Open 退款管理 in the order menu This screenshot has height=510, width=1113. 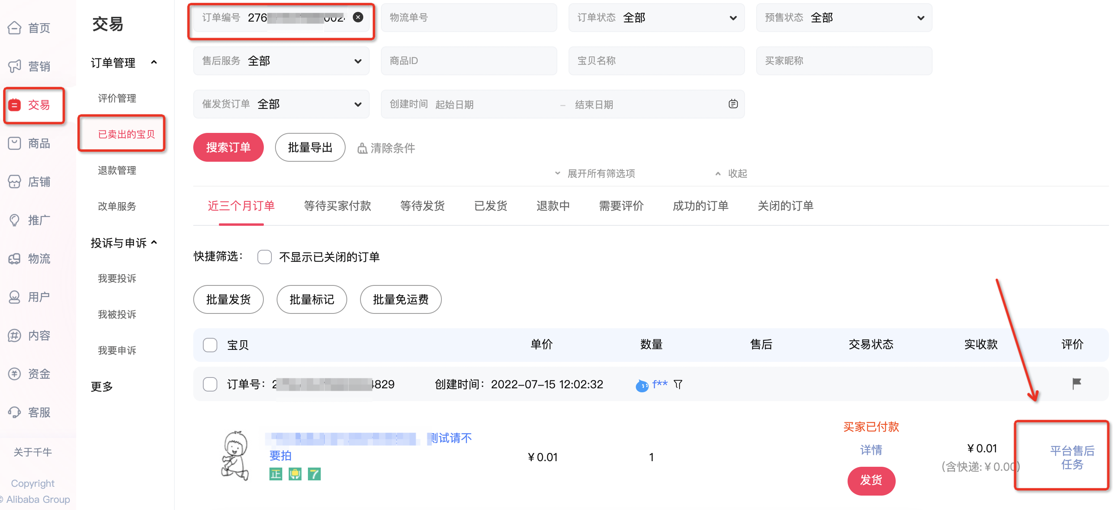pos(117,170)
